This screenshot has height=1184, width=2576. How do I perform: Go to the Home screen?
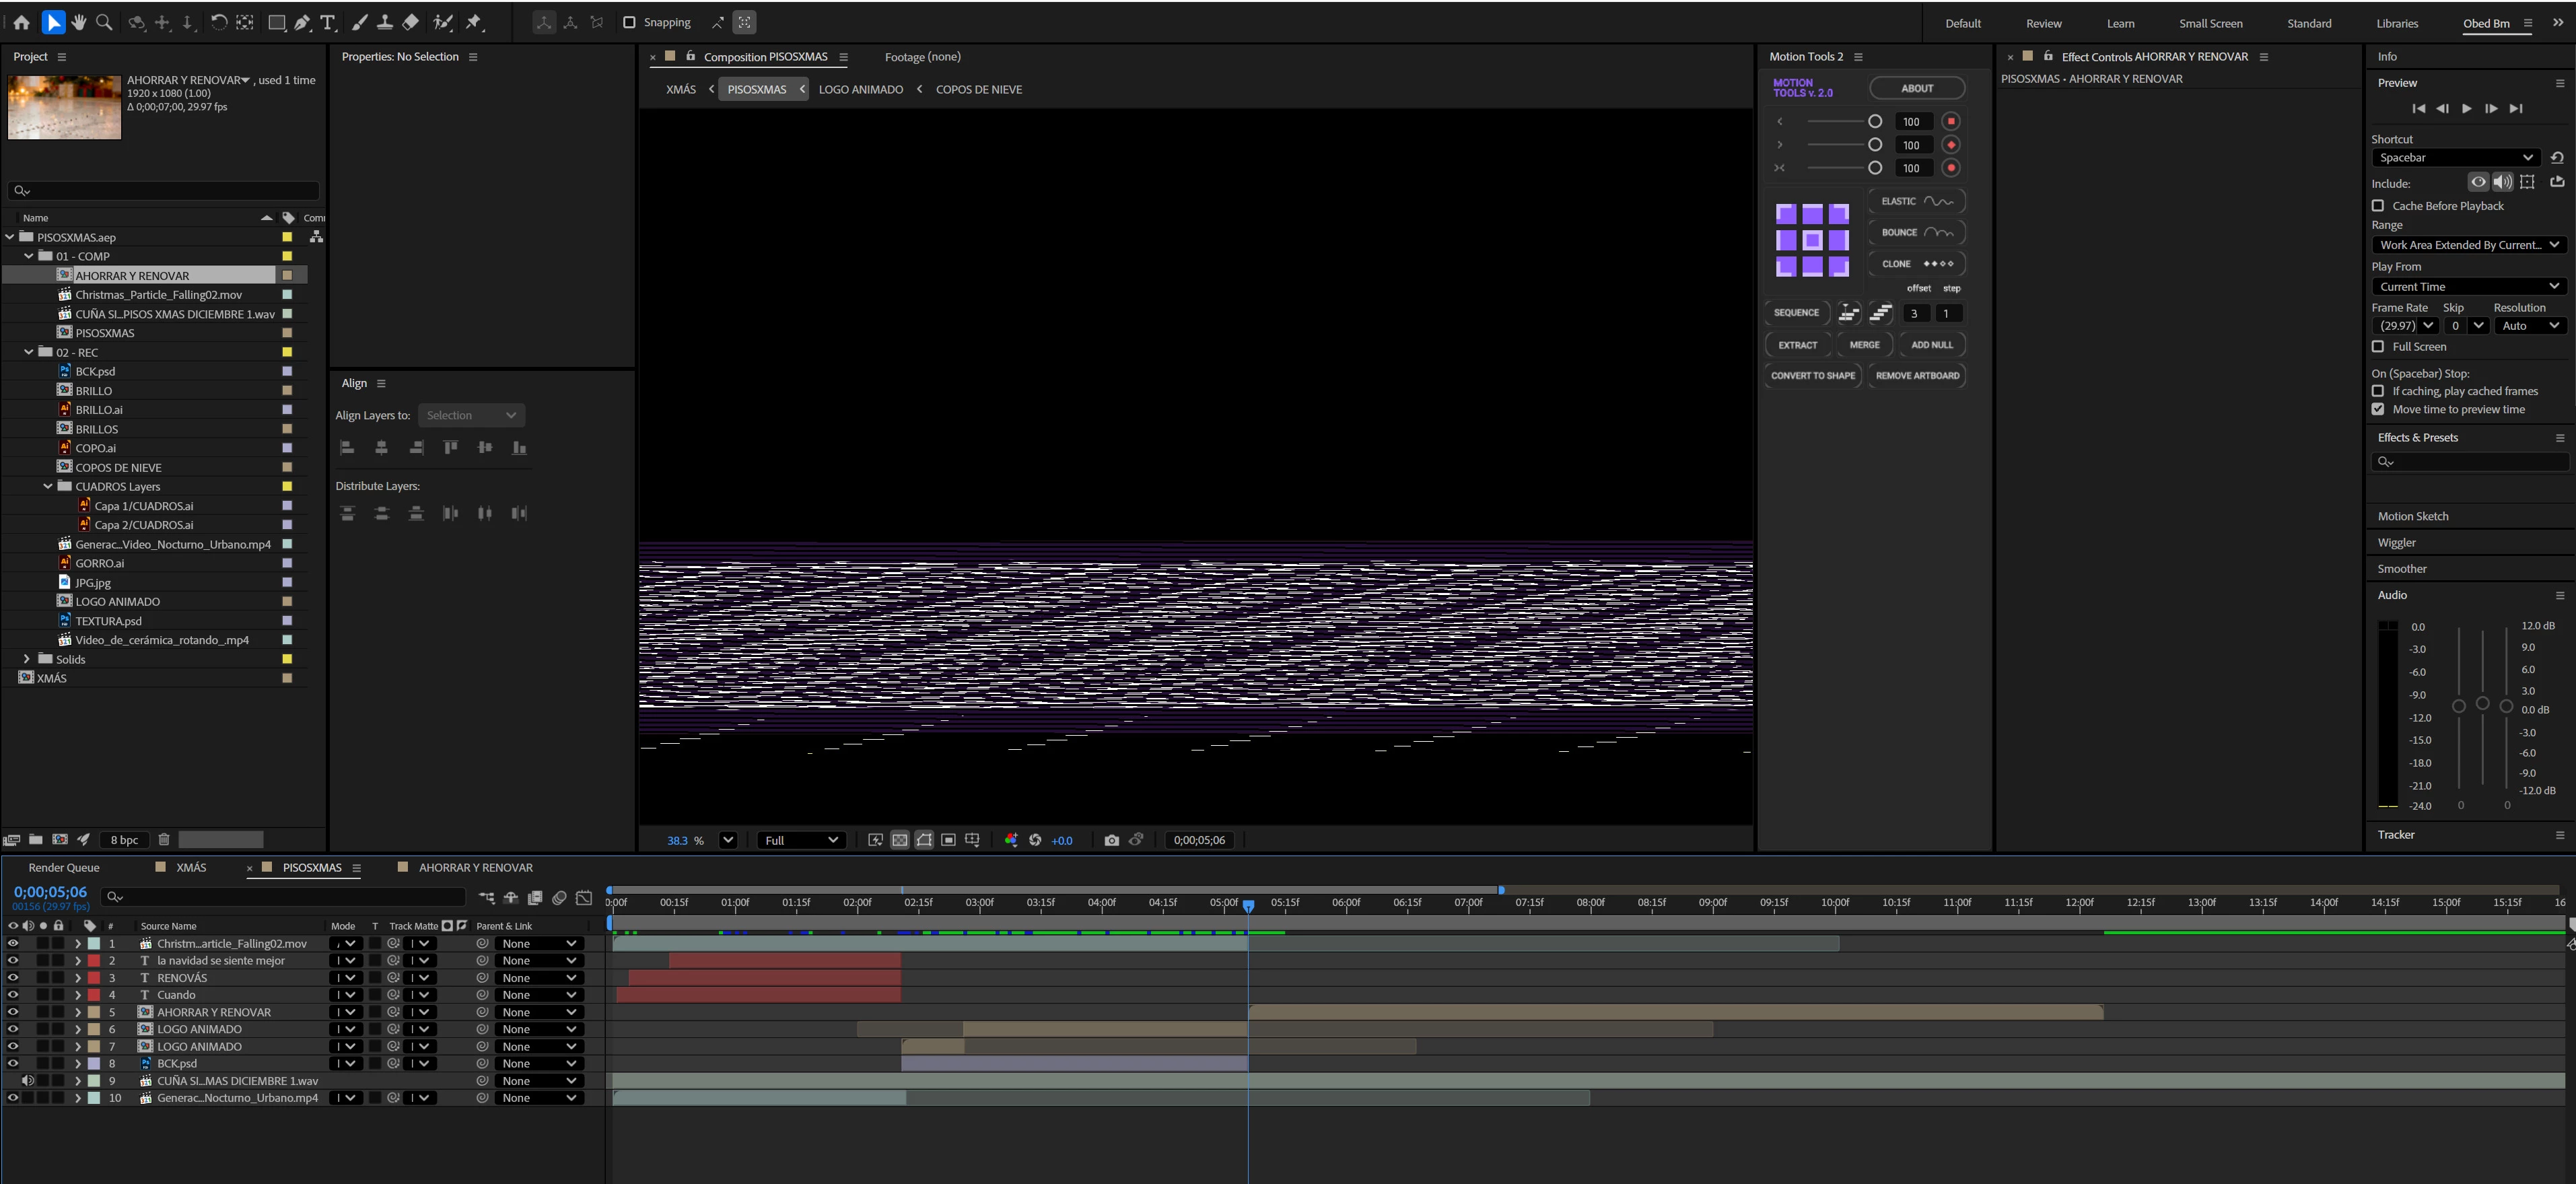[x=21, y=22]
